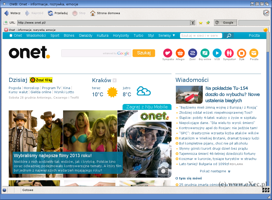Image resolution: width=272 pixels, height=200 pixels.
Task: Open the Sympatia heart icon
Action: [x=168, y=53]
